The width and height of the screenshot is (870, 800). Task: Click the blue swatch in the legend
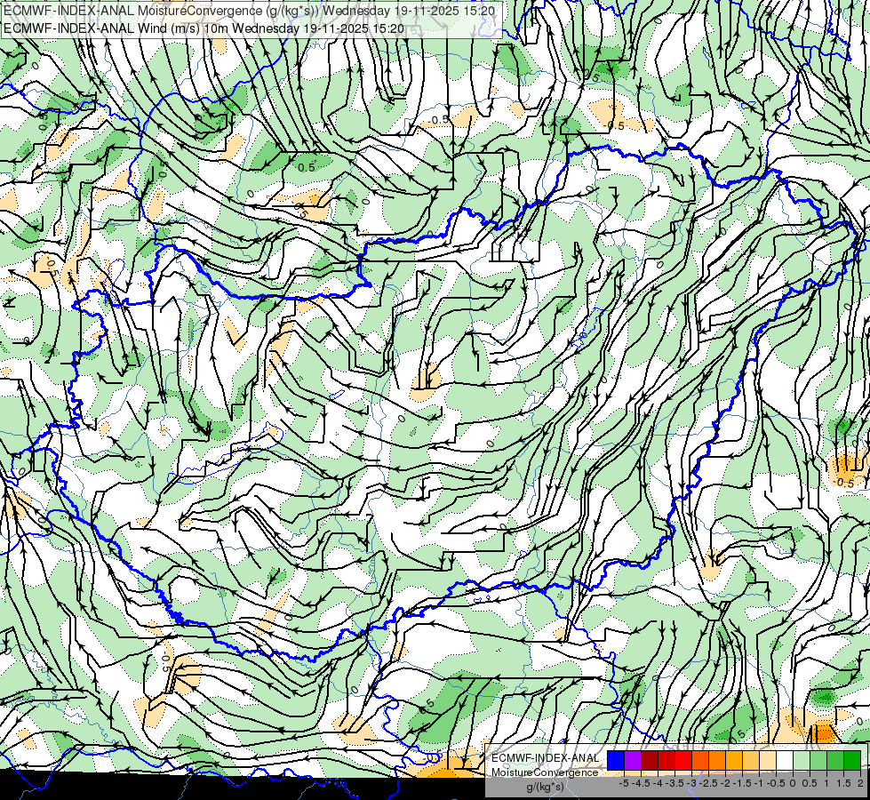(616, 760)
